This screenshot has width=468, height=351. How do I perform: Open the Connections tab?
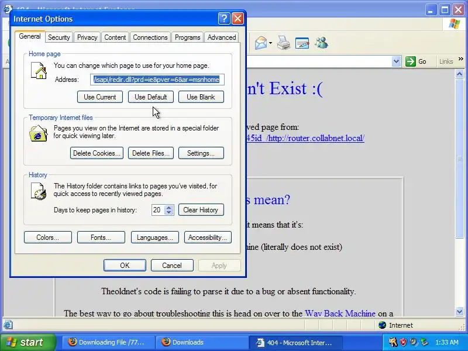pos(150,37)
